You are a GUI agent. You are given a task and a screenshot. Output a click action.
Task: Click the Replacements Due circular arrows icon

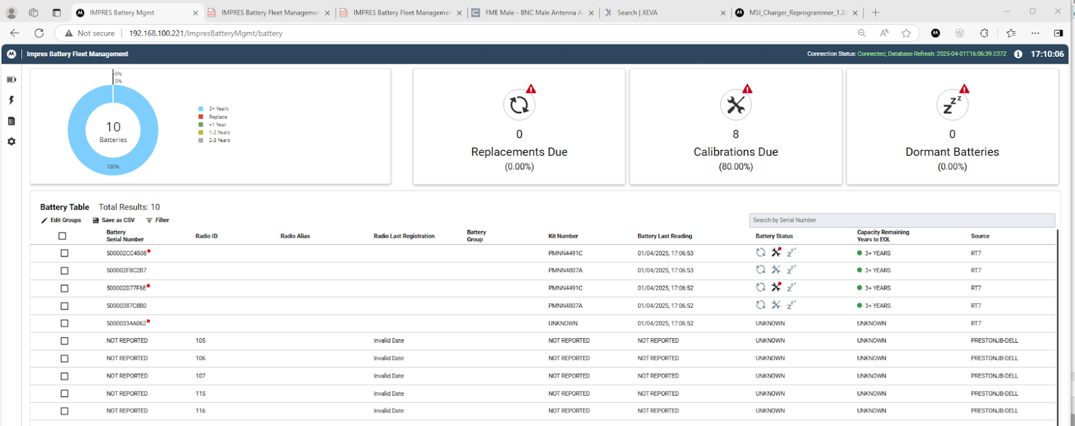pyautogui.click(x=519, y=104)
